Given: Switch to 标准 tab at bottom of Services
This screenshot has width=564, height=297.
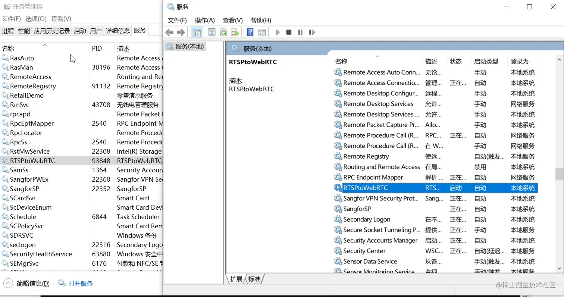Looking at the screenshot, I should pos(254,279).
